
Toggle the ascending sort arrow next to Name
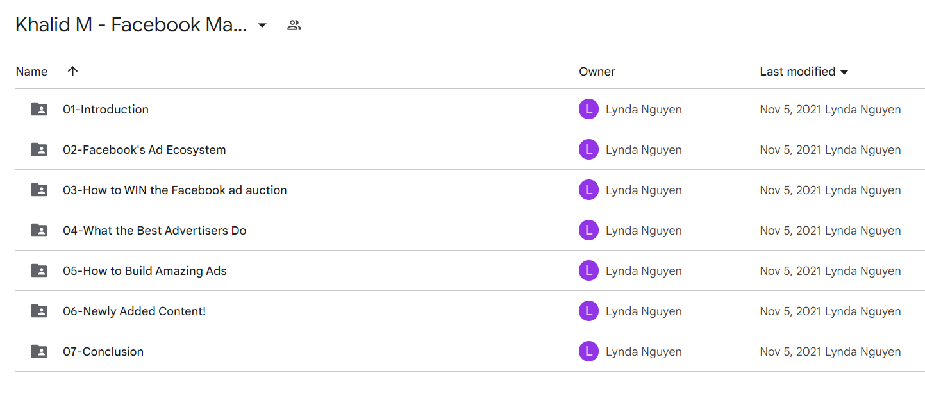(72, 71)
